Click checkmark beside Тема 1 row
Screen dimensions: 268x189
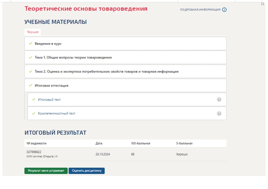pos(31,58)
